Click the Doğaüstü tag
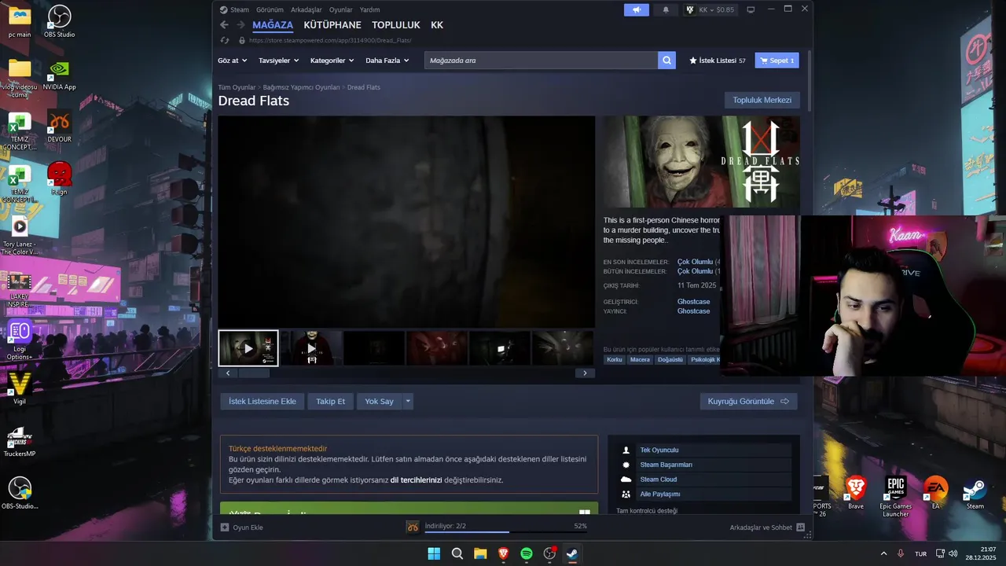The width and height of the screenshot is (1006, 566). [670, 360]
